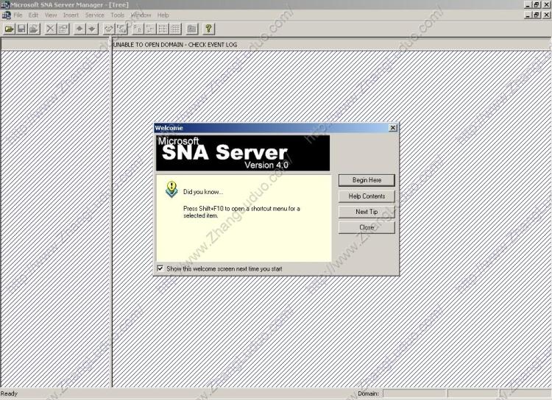The width and height of the screenshot is (552, 400).
Task: Open Help Contents from Welcome dialog
Action: (x=367, y=196)
